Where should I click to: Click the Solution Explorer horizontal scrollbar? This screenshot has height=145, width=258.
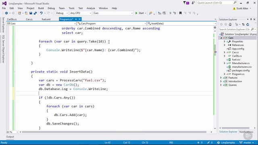[x=235, y=128]
